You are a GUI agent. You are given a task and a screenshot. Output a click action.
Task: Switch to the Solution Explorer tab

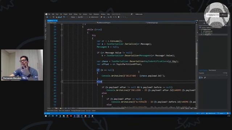tap(203, 70)
